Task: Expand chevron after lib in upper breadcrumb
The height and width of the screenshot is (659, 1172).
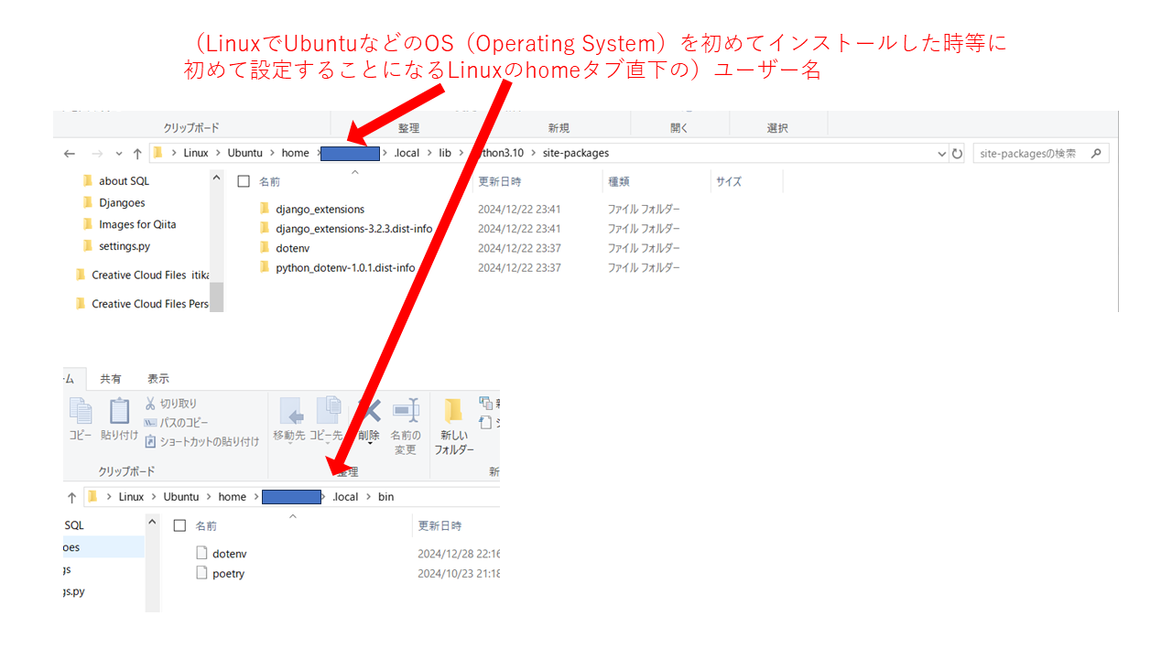Action: (461, 154)
